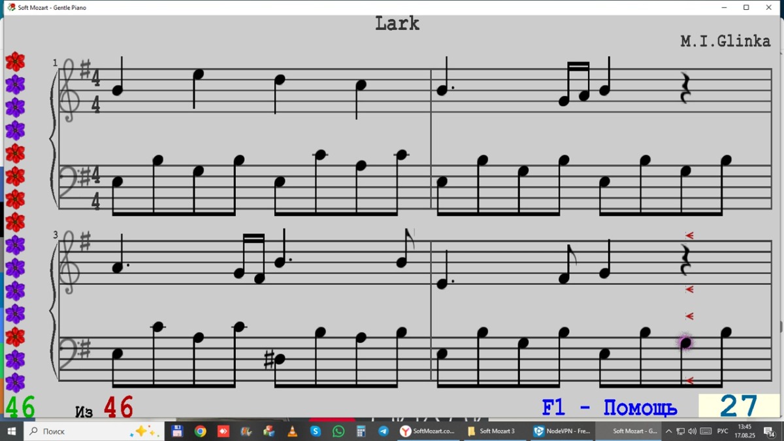Open Skype from the taskbar
Image resolution: width=784 pixels, height=441 pixels.
point(316,431)
